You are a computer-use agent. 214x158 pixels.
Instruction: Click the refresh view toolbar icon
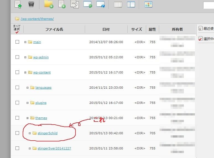pyautogui.click(x=88, y=4)
